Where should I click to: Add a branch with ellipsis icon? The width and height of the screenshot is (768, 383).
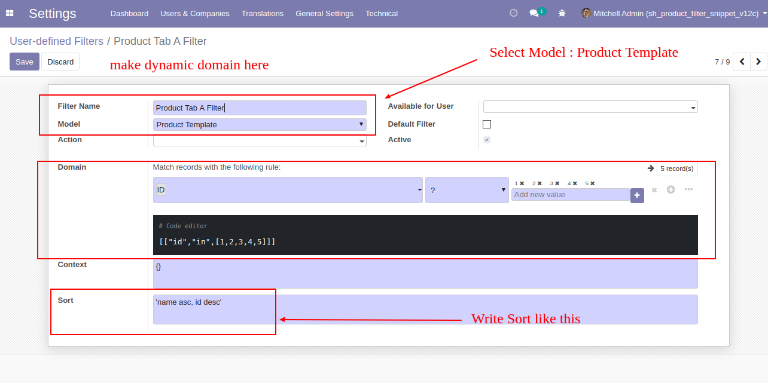688,189
